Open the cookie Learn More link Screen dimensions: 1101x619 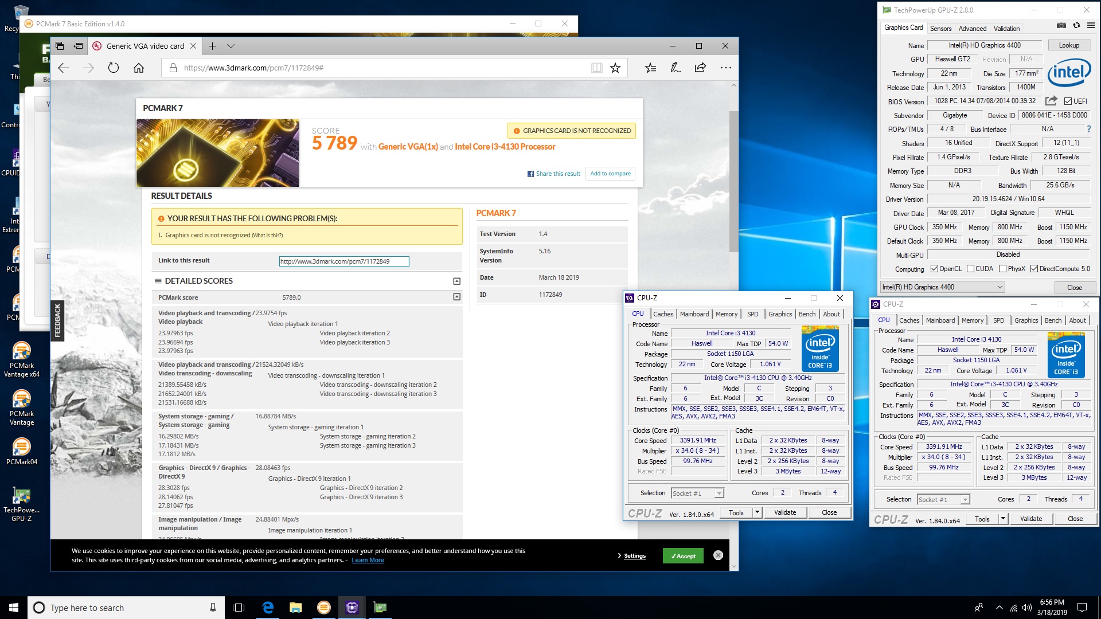(x=368, y=561)
